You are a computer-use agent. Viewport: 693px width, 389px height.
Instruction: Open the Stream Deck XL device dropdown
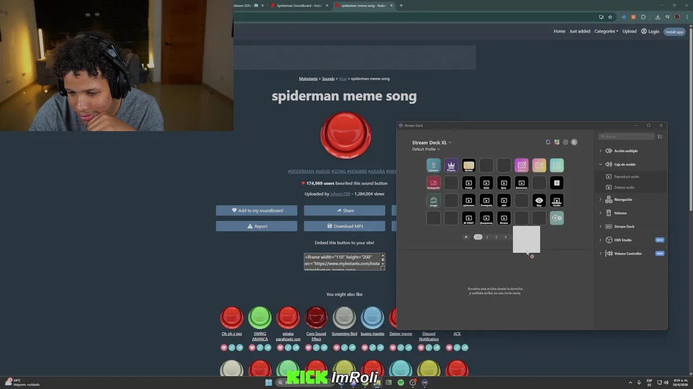pyautogui.click(x=432, y=143)
